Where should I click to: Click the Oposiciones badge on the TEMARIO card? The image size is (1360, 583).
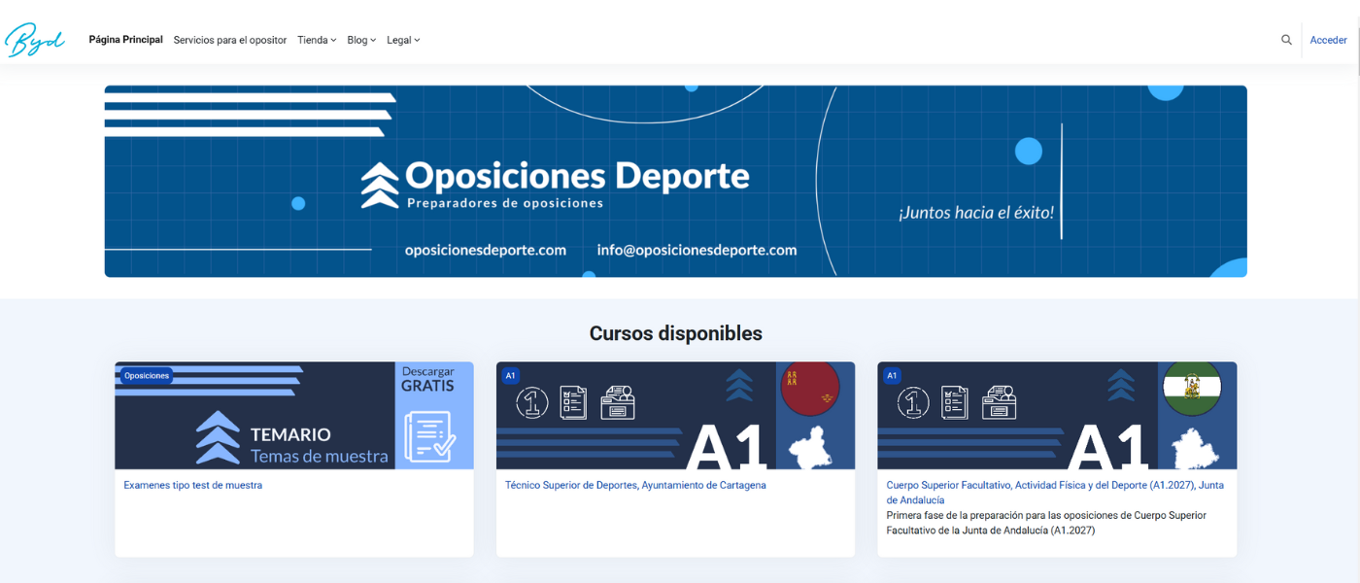(x=145, y=374)
